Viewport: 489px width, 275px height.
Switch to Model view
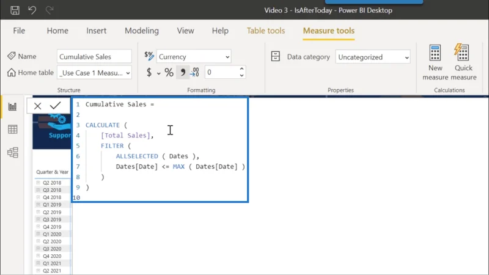coord(12,152)
